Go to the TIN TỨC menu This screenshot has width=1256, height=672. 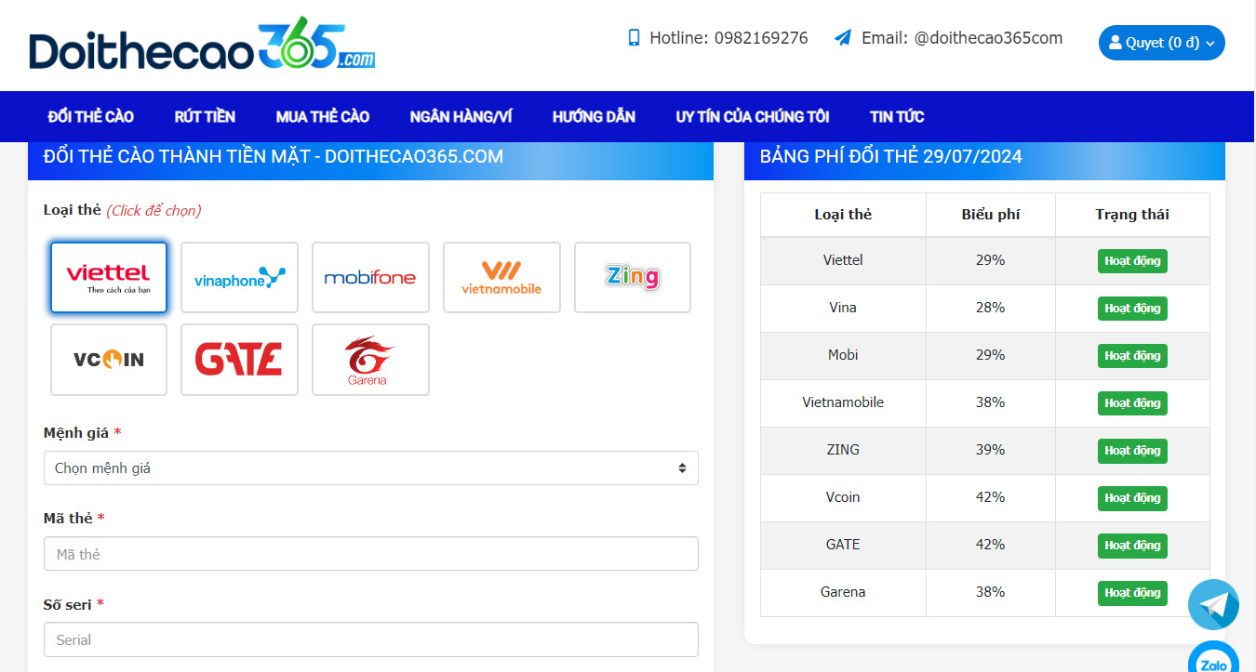point(897,116)
